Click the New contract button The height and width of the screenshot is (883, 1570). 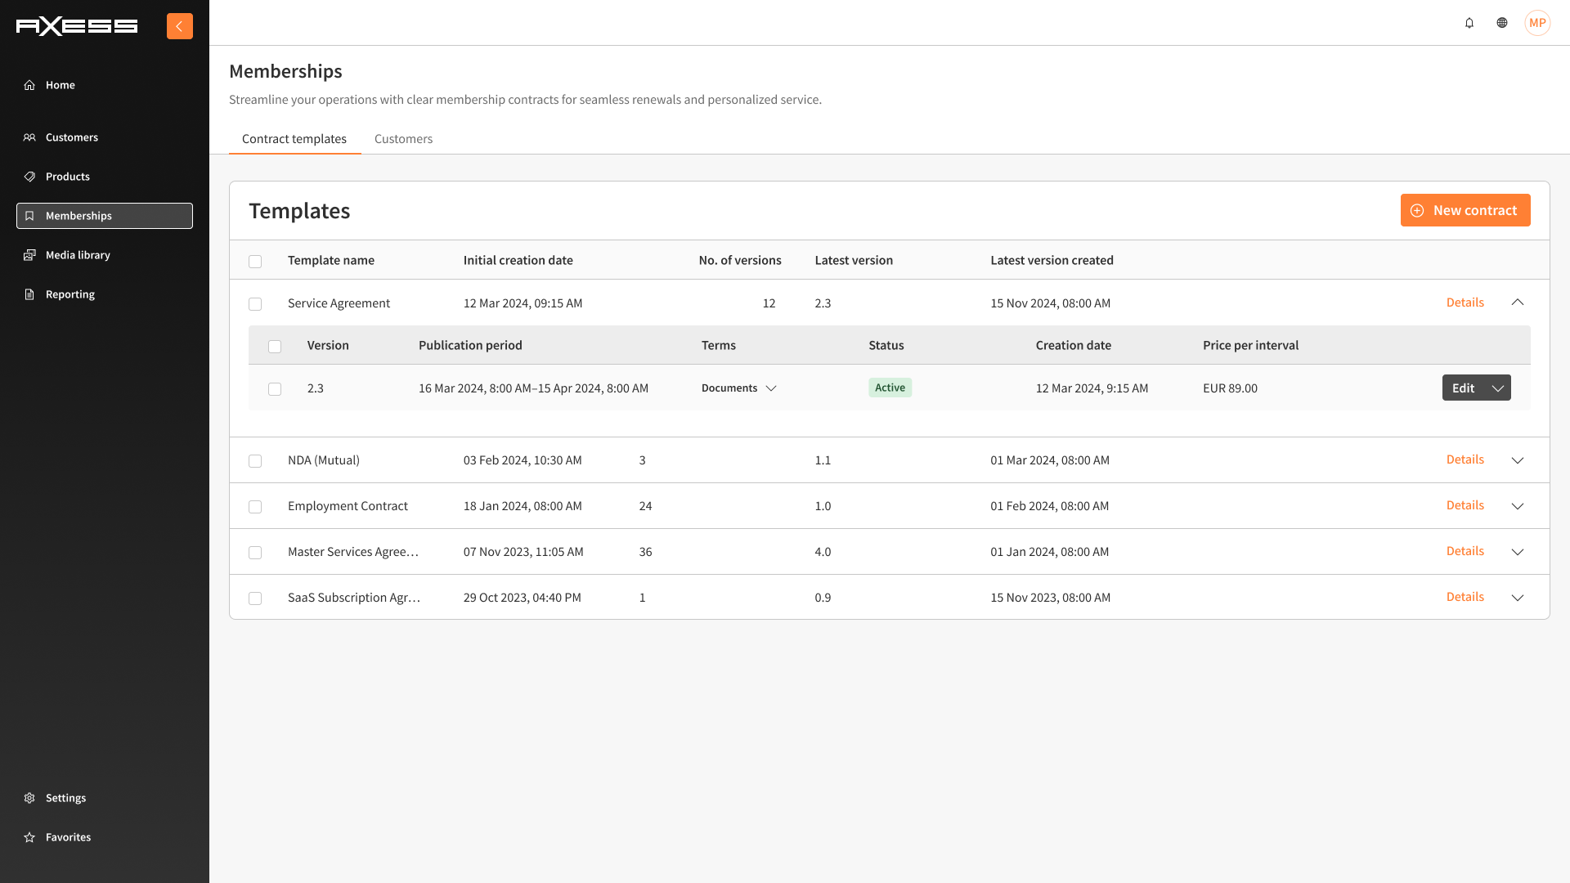[x=1465, y=210]
